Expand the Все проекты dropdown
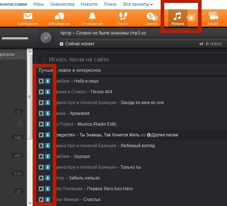The image size is (227, 206). point(138,4)
